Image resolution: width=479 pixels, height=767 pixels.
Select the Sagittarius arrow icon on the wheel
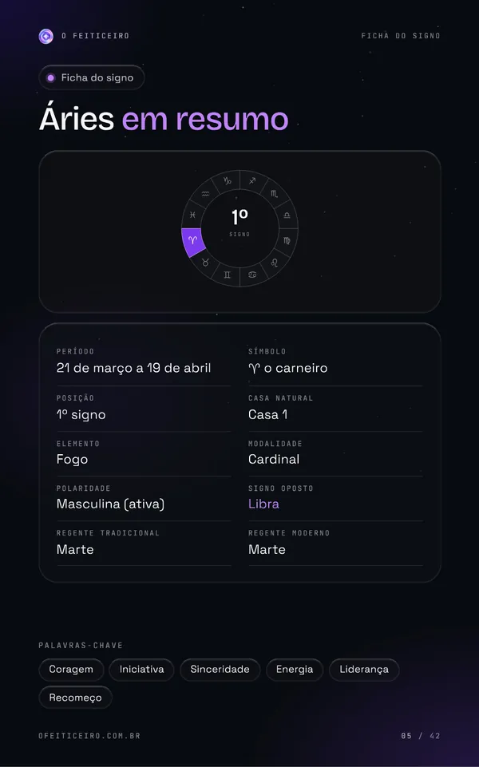(252, 181)
